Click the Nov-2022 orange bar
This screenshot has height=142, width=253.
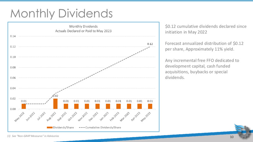[87, 106]
